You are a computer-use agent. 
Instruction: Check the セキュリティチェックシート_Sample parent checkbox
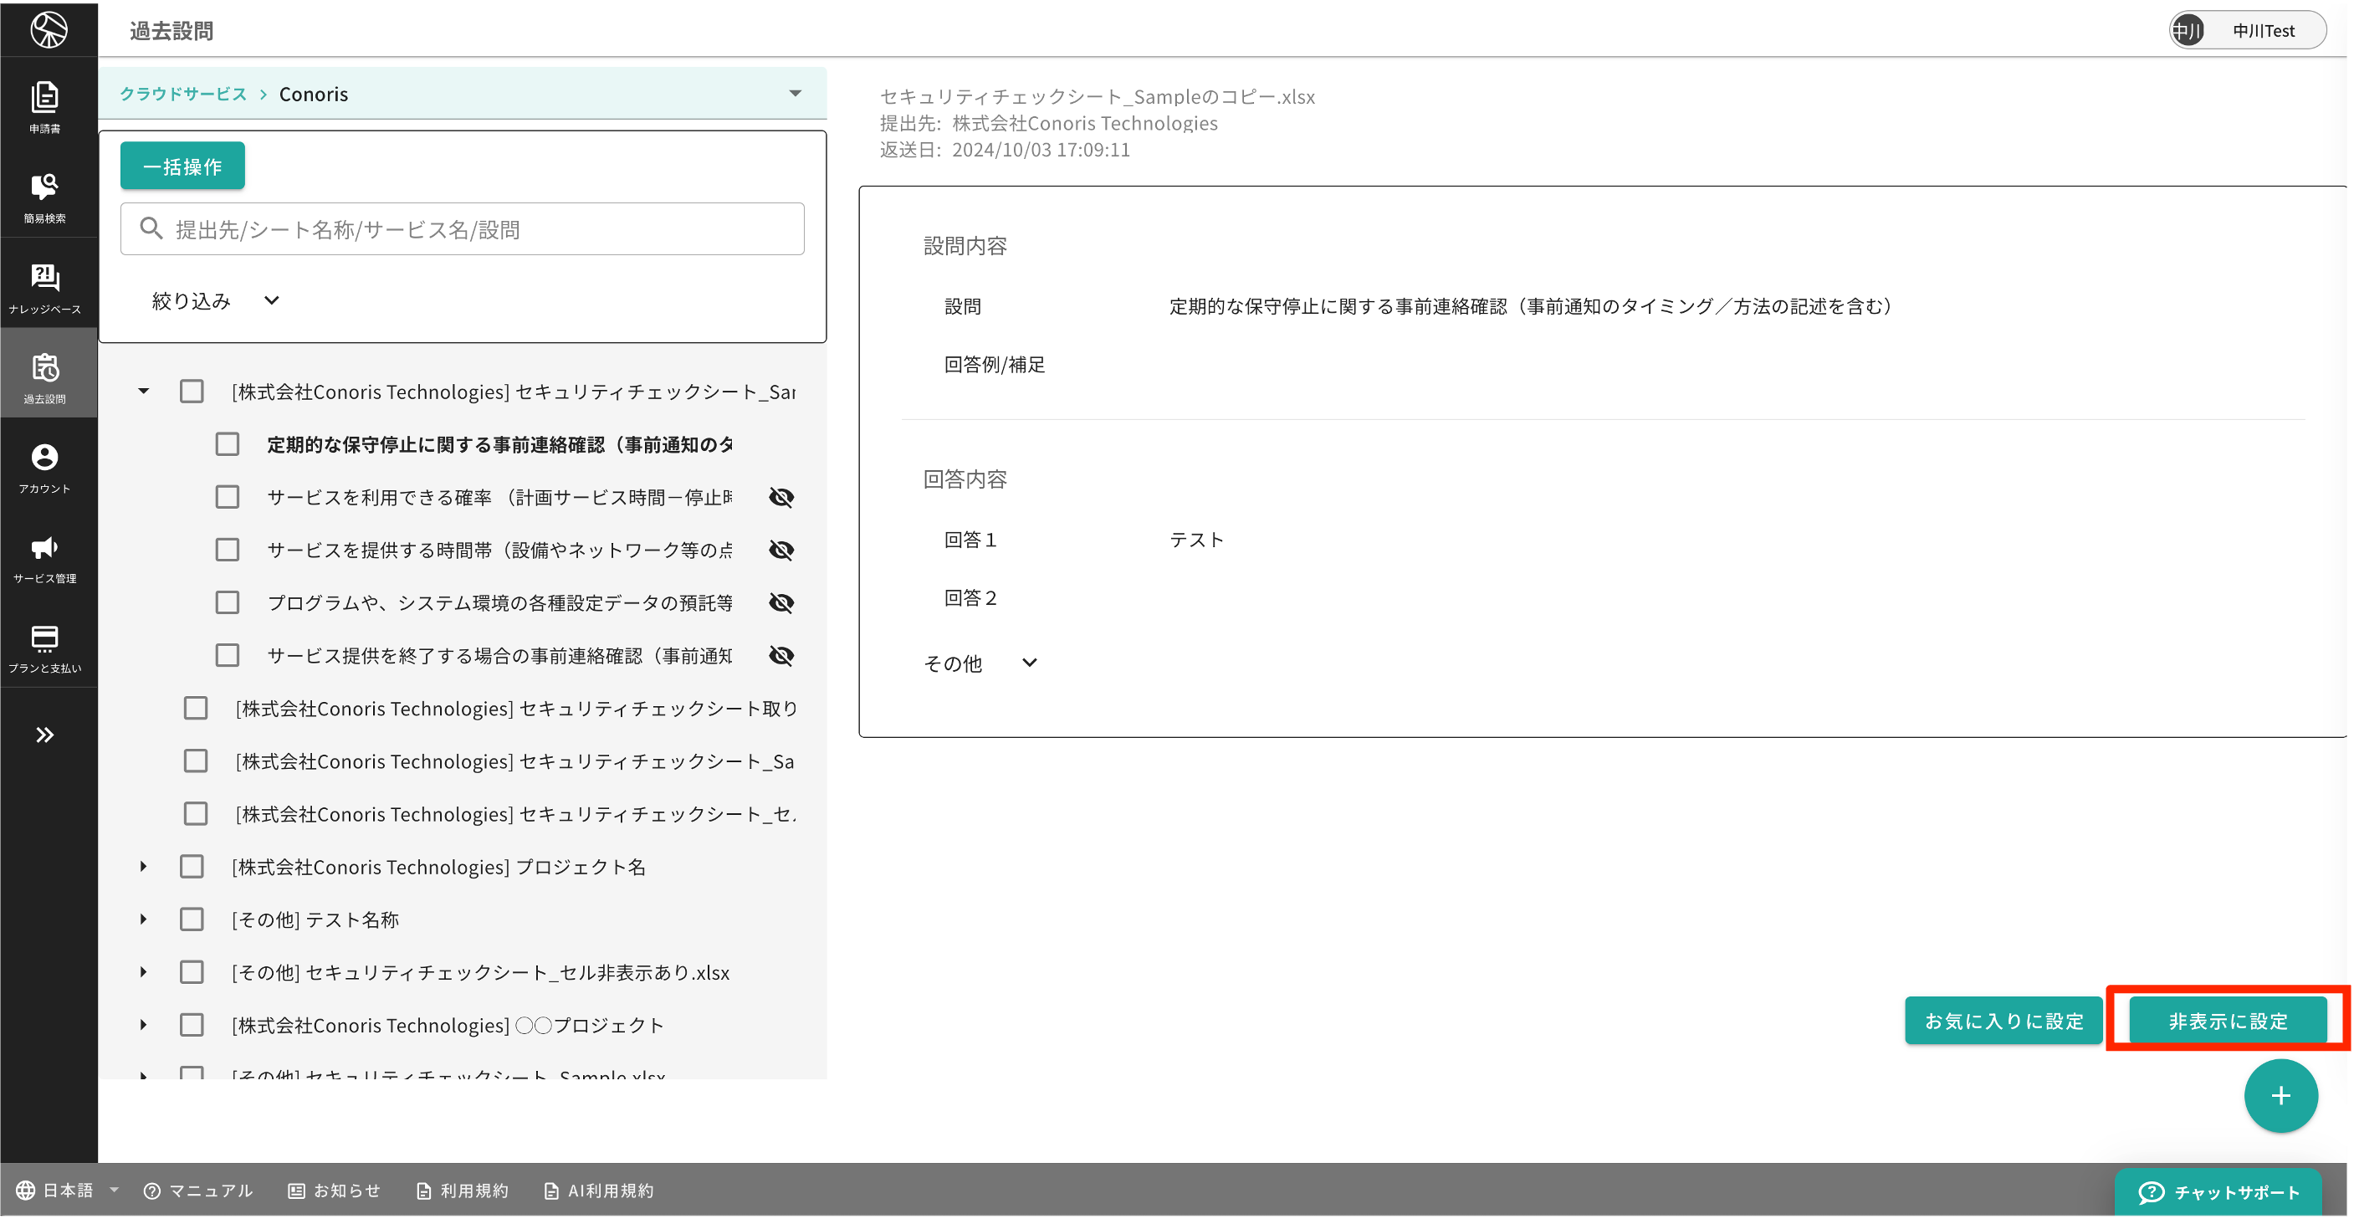pos(192,391)
